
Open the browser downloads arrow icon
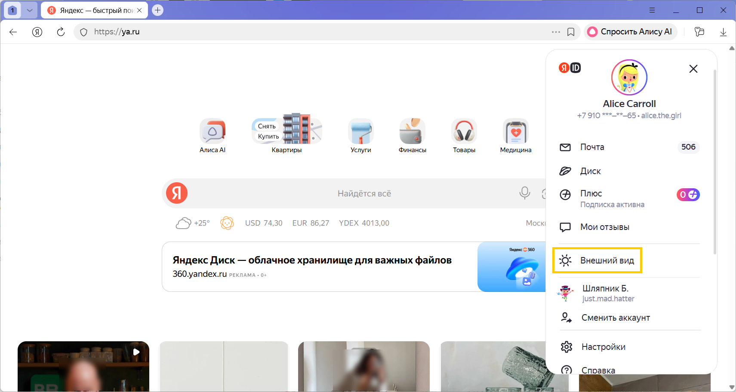coord(723,32)
